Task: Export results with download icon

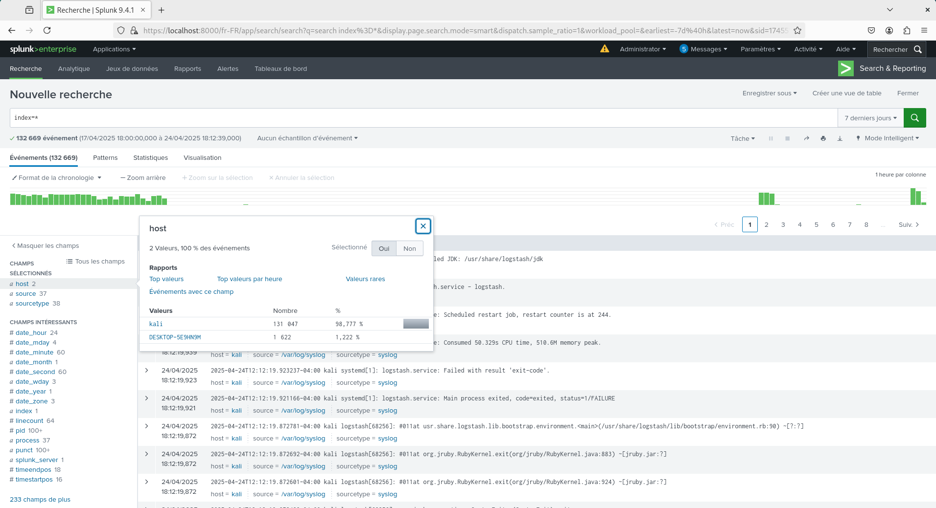Action: coord(840,138)
